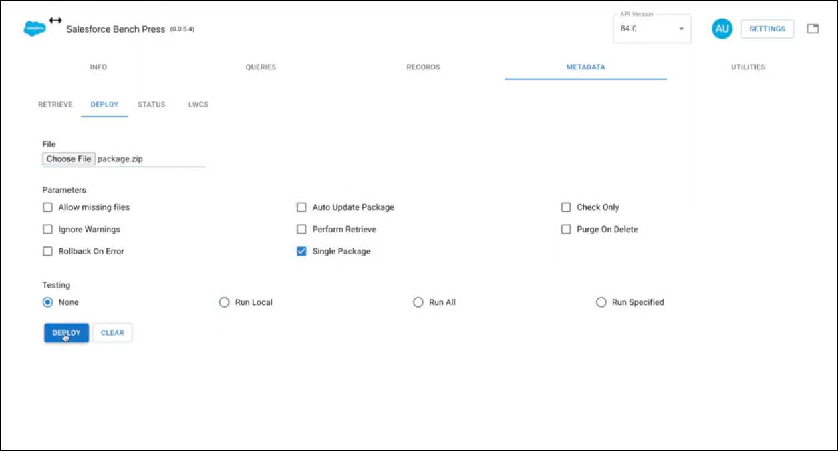This screenshot has width=838, height=451.
Task: Select the Deploy sub-tab
Action: 105,105
